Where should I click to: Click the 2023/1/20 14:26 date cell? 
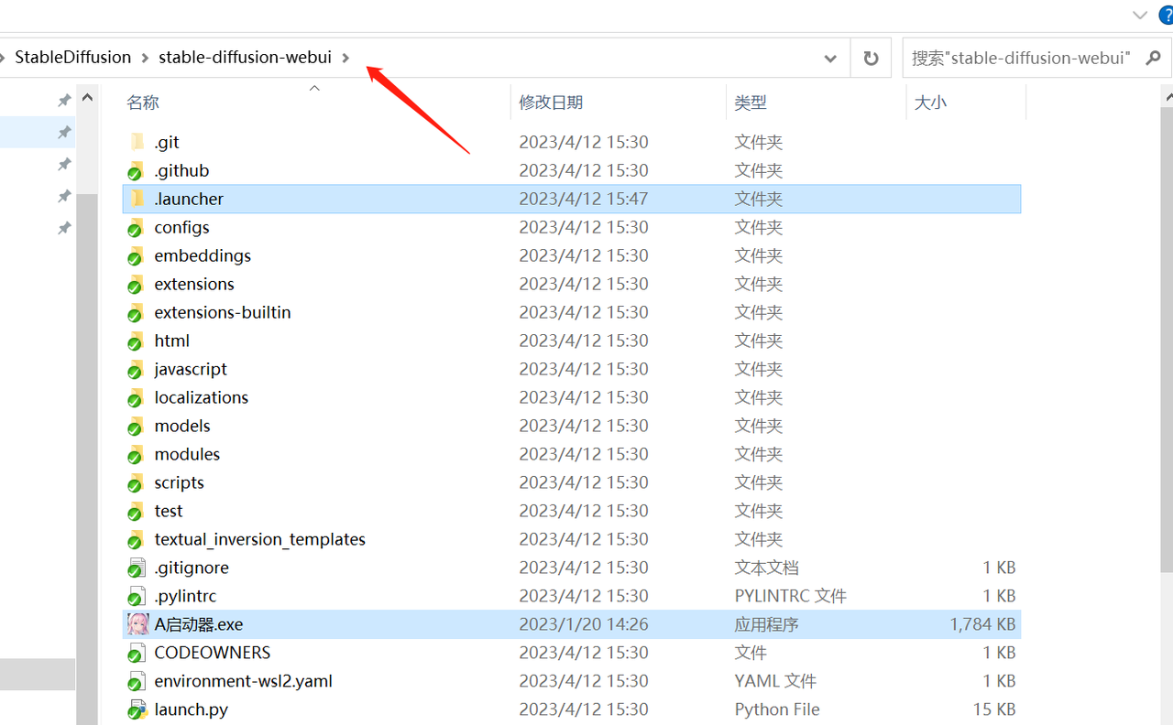584,624
